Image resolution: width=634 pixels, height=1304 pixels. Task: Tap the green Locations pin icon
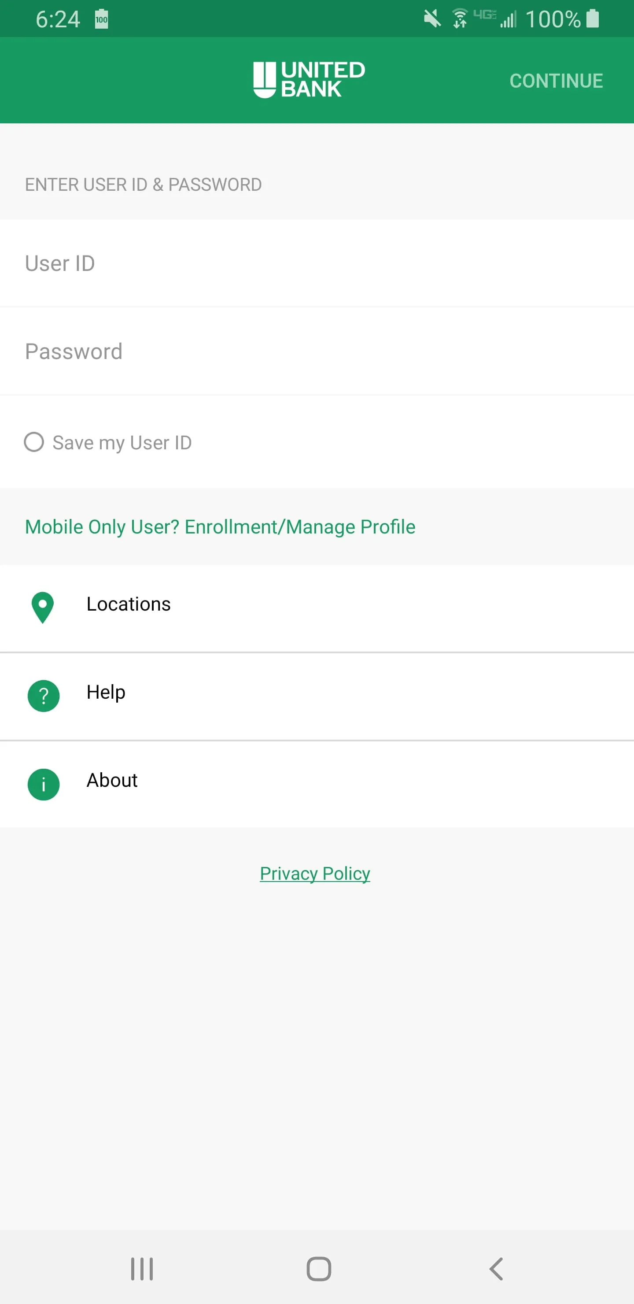[43, 607]
